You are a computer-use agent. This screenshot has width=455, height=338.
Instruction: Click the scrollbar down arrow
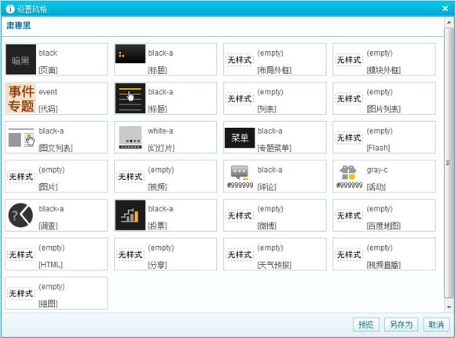point(449,307)
